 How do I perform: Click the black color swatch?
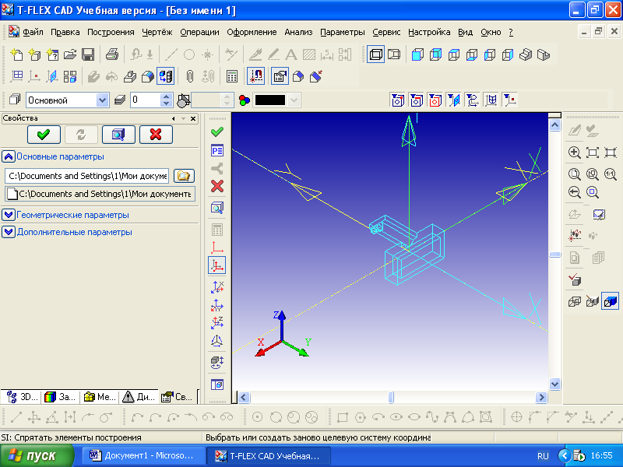click(x=270, y=100)
